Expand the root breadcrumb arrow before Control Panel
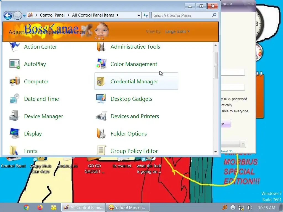The width and height of the screenshot is (283, 212). coord(36,15)
